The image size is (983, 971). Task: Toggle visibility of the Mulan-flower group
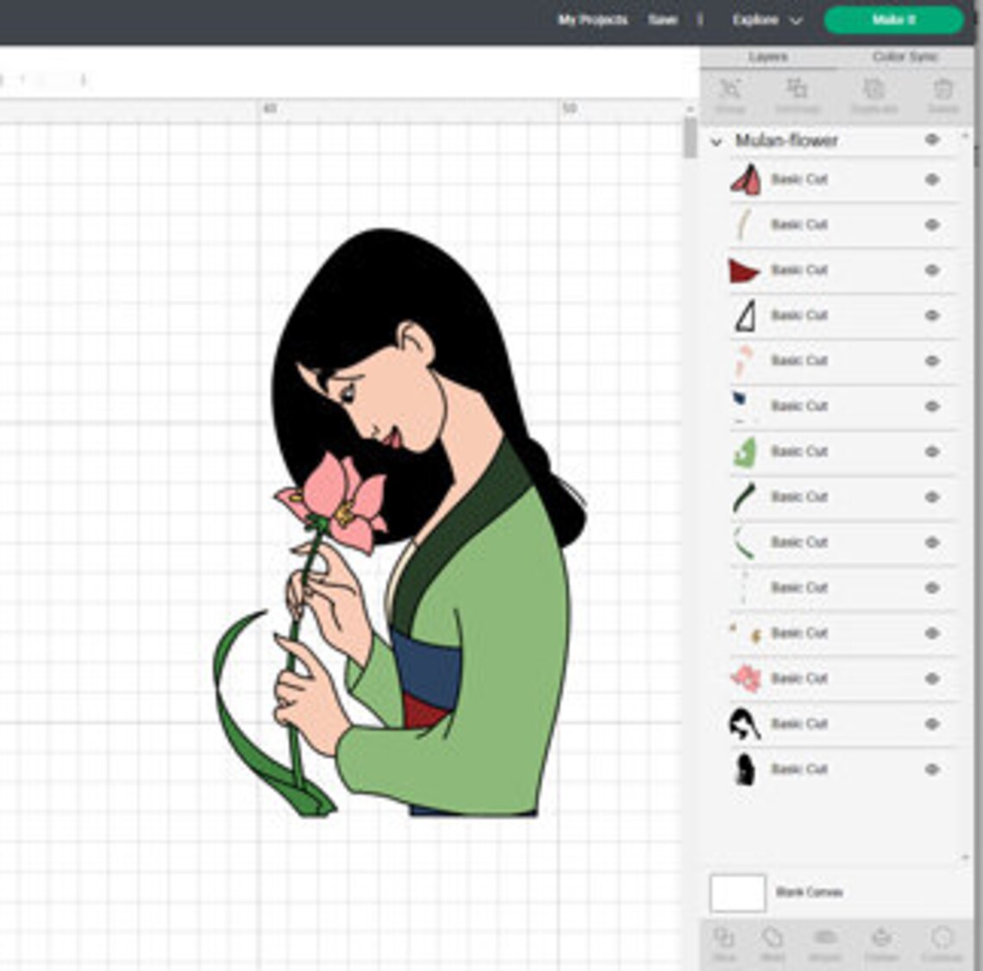point(932,140)
